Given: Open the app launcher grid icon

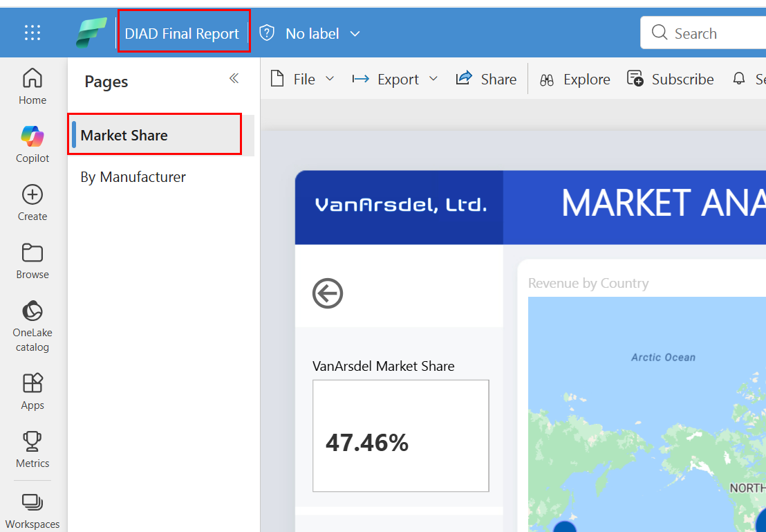Looking at the screenshot, I should point(32,33).
